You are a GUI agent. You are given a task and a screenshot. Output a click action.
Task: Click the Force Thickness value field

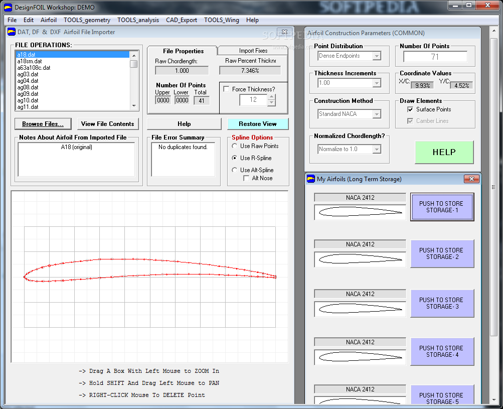(x=253, y=100)
